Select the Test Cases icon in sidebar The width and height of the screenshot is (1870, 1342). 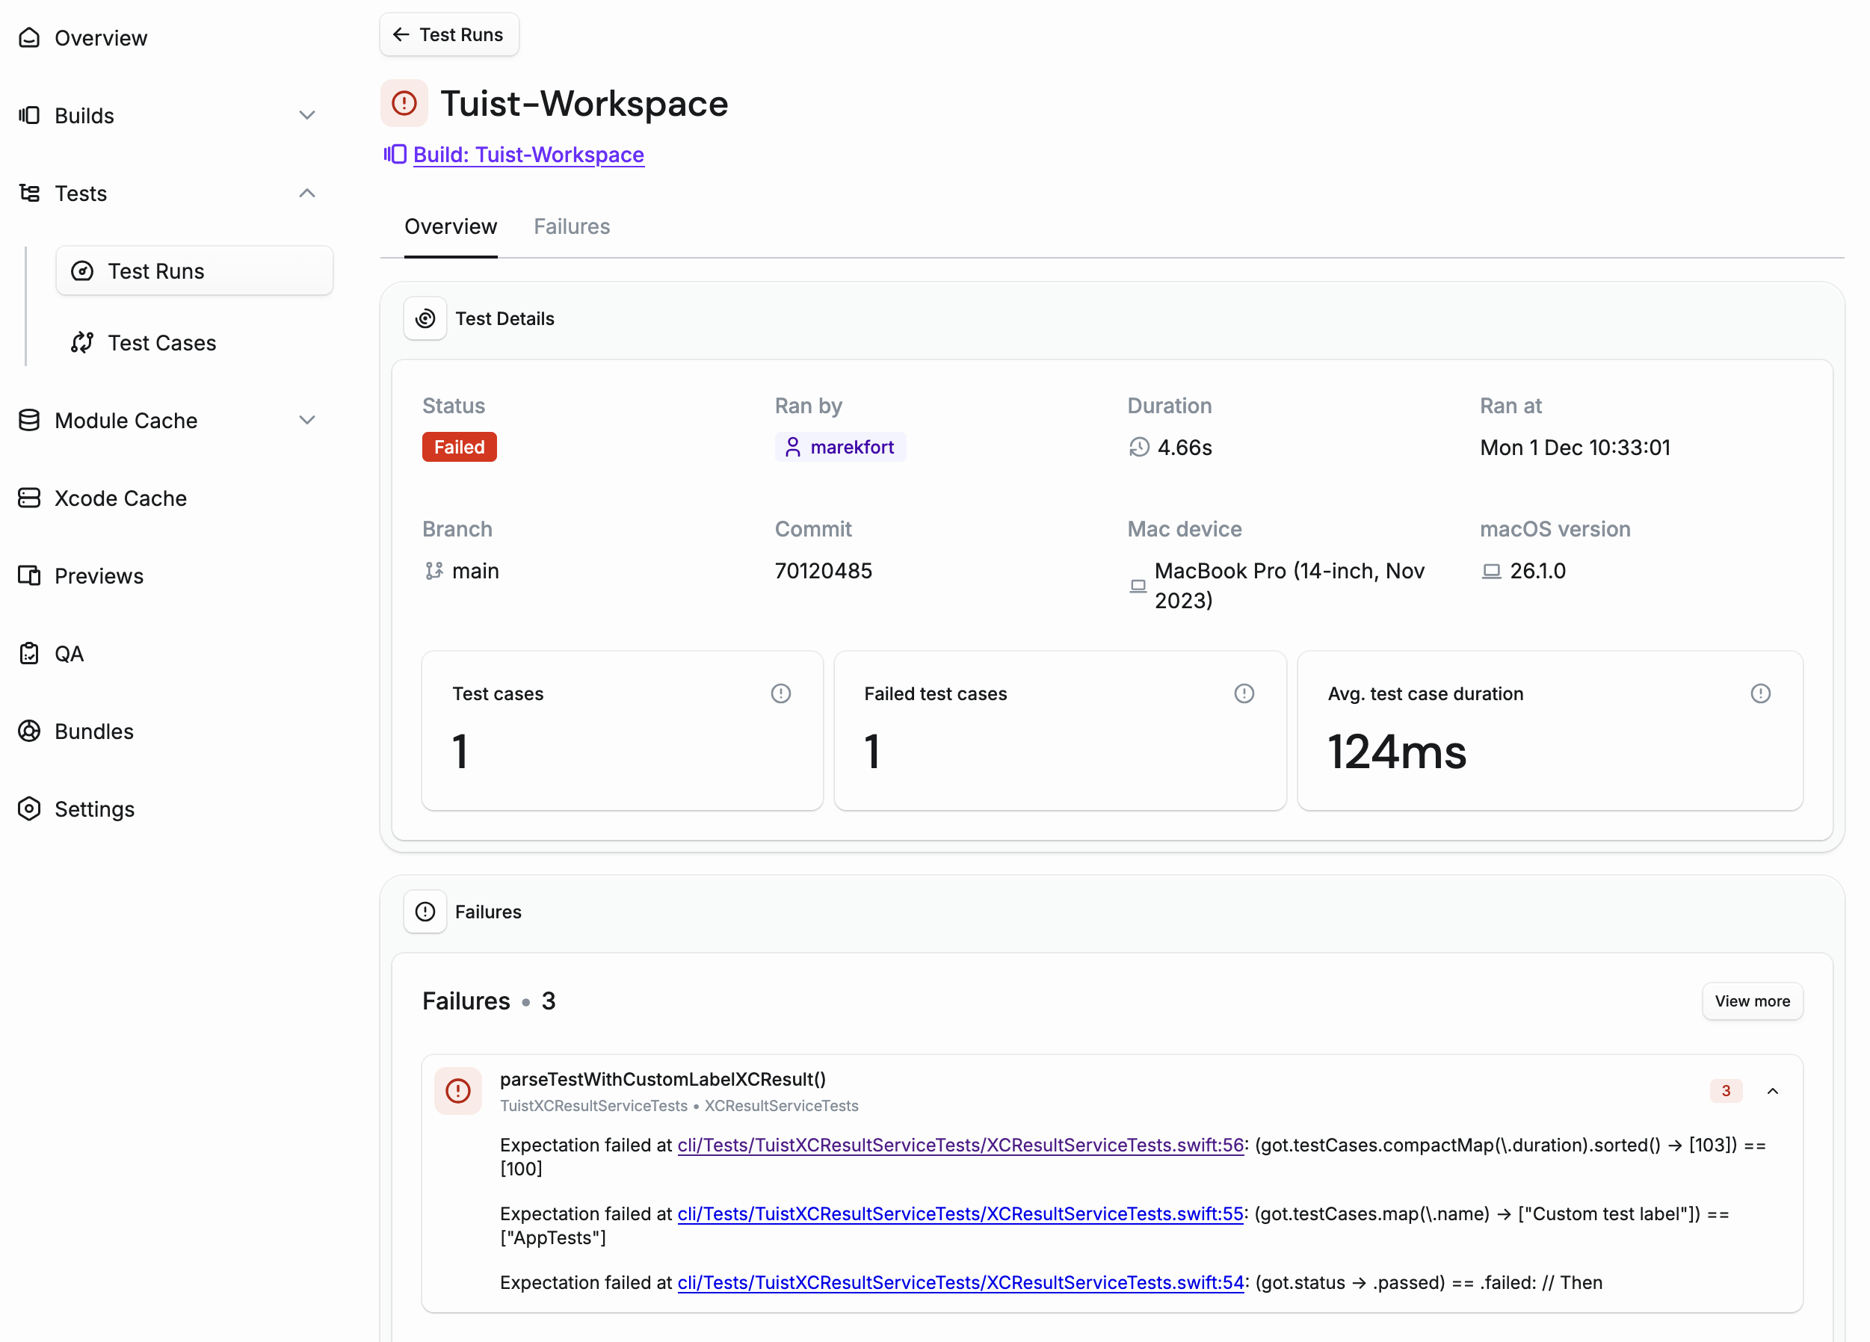click(x=82, y=342)
